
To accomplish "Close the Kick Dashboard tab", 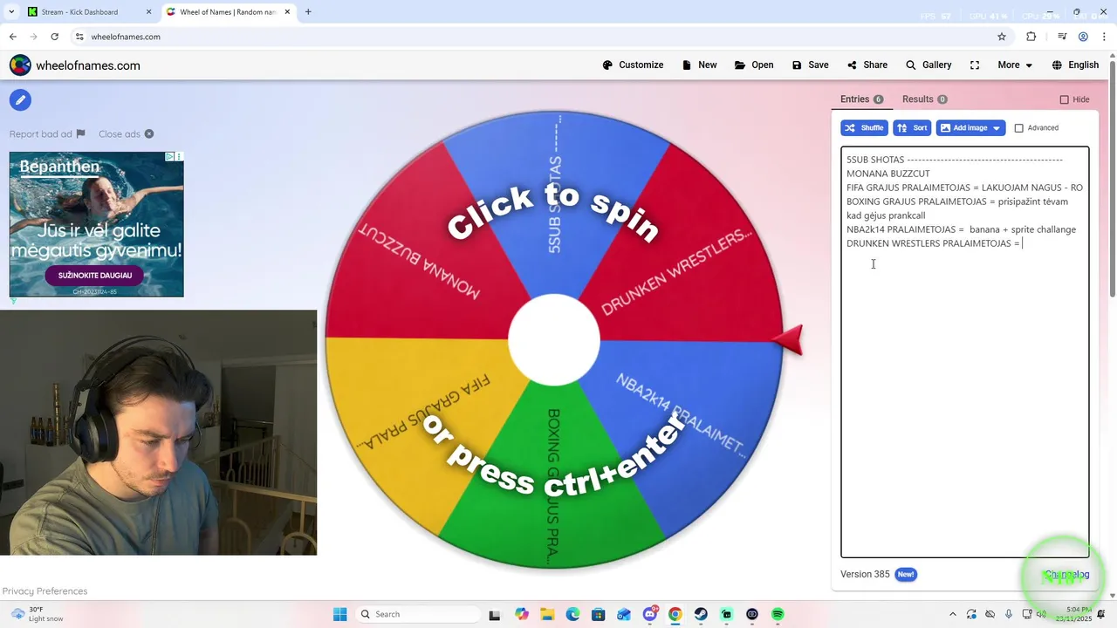I will coord(148,12).
